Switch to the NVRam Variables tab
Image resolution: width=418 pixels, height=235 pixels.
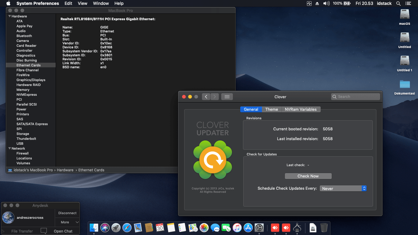coord(301,109)
